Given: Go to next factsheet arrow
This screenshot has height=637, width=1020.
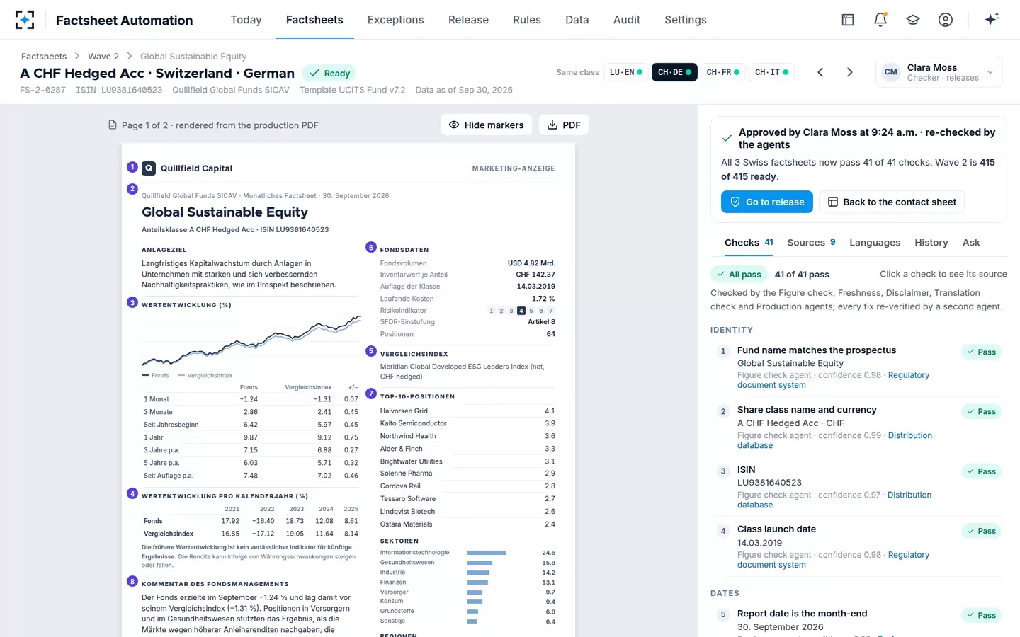Looking at the screenshot, I should (x=850, y=72).
